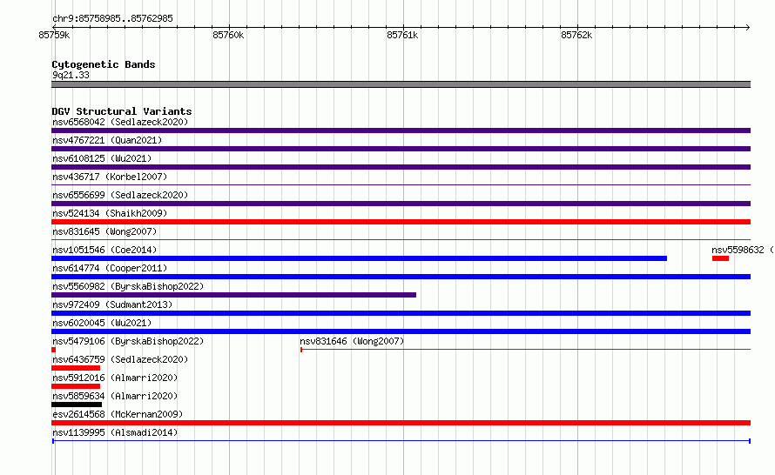Click the tiny red nsv5479106 marker
Viewport: 775px width, 475px height.
coord(53,350)
